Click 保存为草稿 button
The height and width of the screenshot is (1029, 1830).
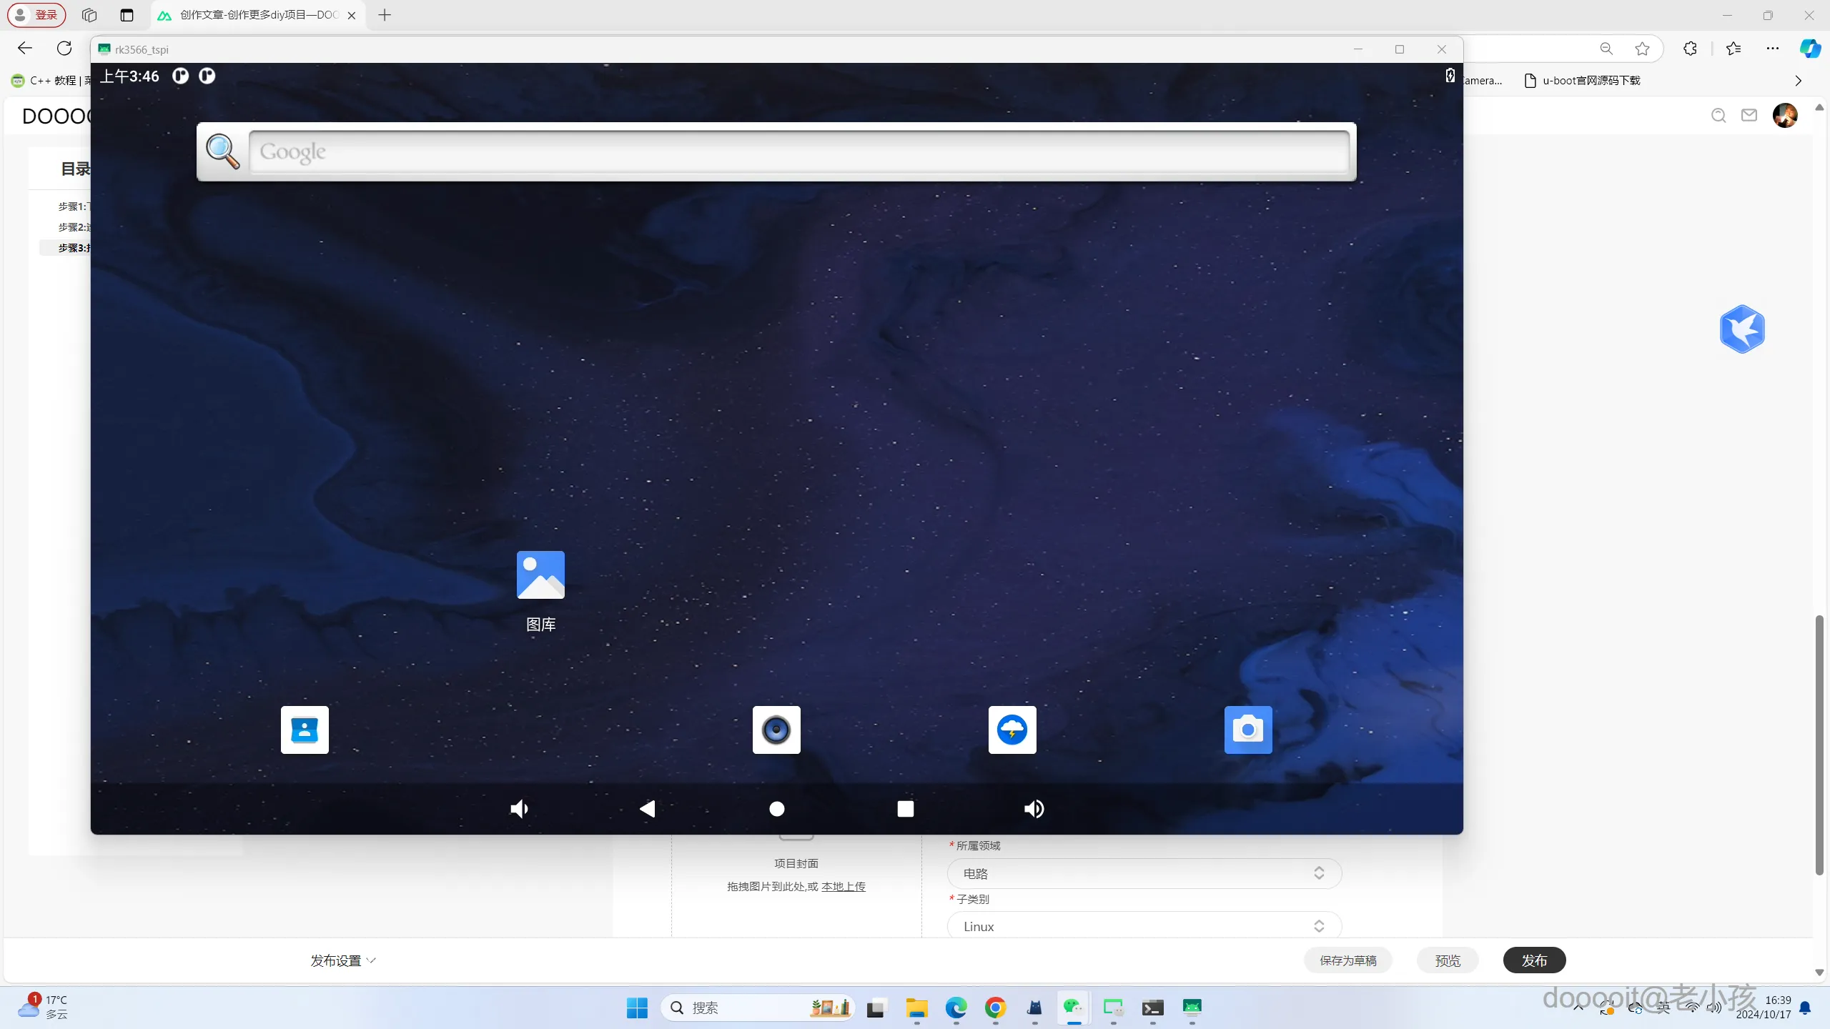click(x=1347, y=960)
